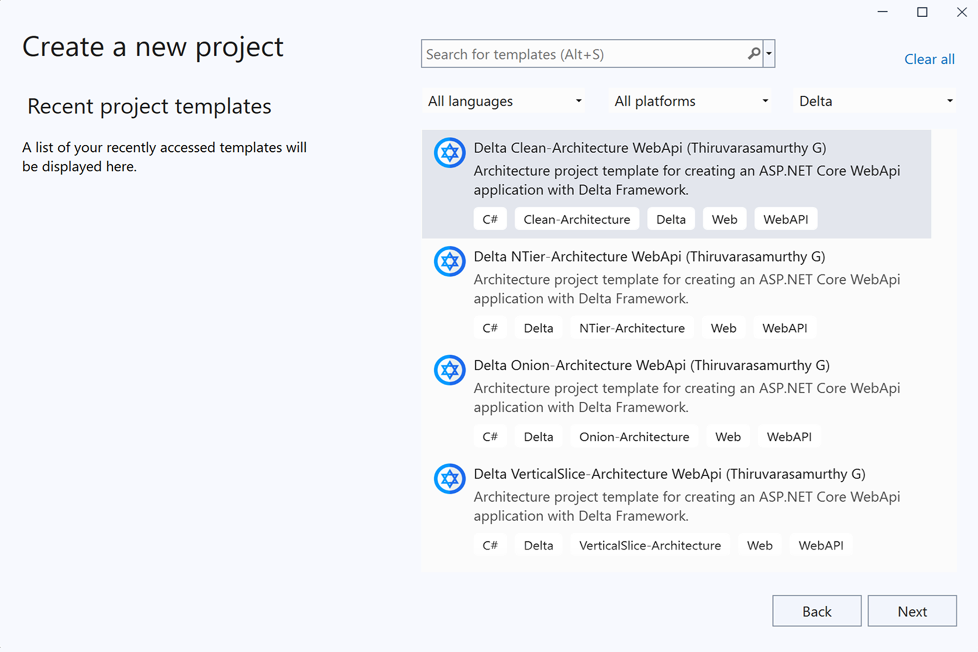
Task: Open the Delta project type dropdown
Action: (x=875, y=101)
